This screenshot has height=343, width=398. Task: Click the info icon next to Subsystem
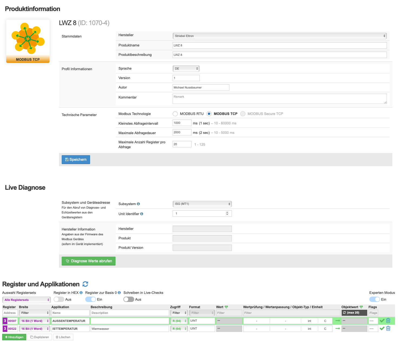pos(138,204)
